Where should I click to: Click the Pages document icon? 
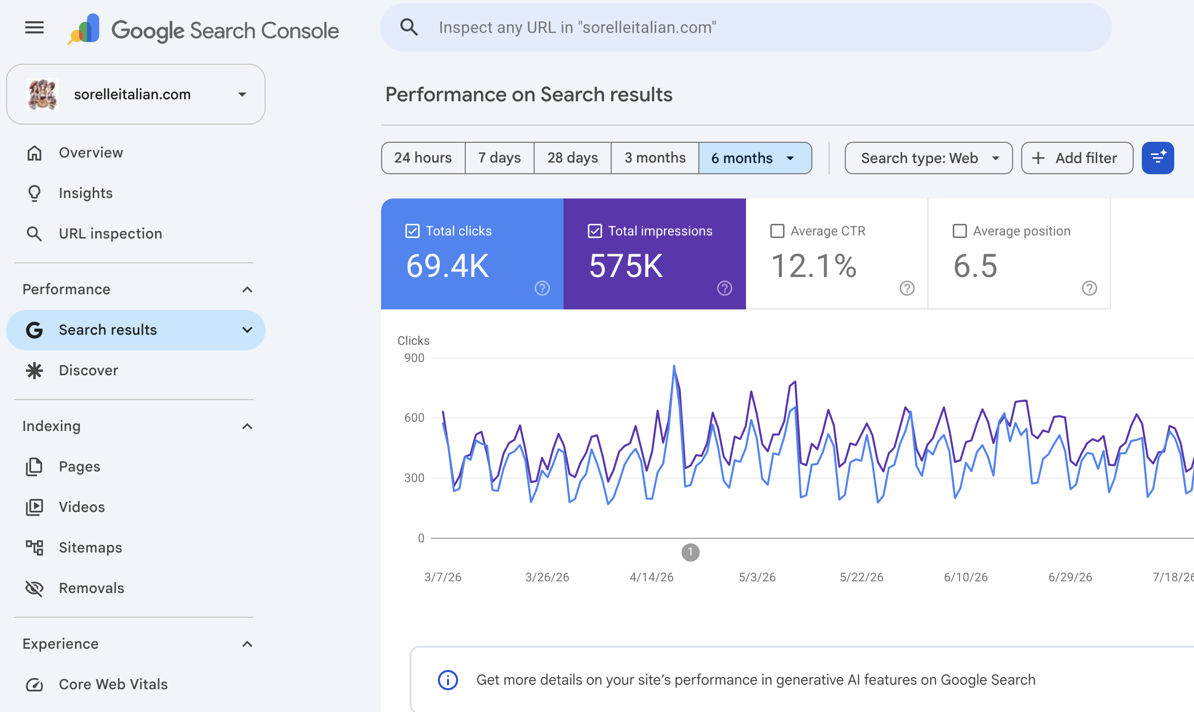point(34,466)
